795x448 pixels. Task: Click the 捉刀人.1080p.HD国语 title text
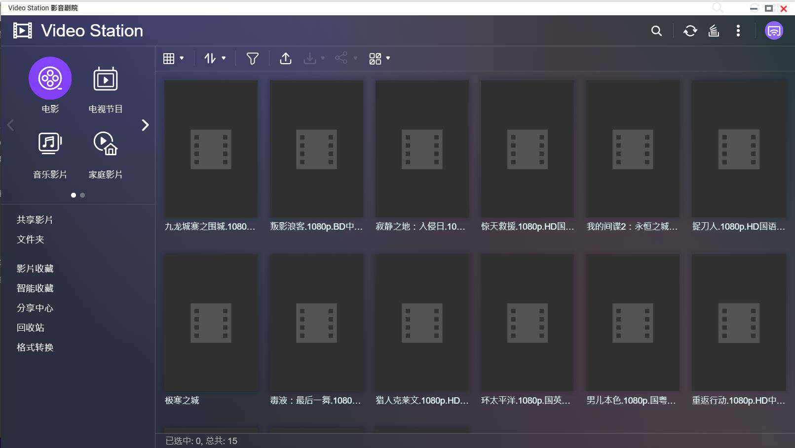(739, 227)
